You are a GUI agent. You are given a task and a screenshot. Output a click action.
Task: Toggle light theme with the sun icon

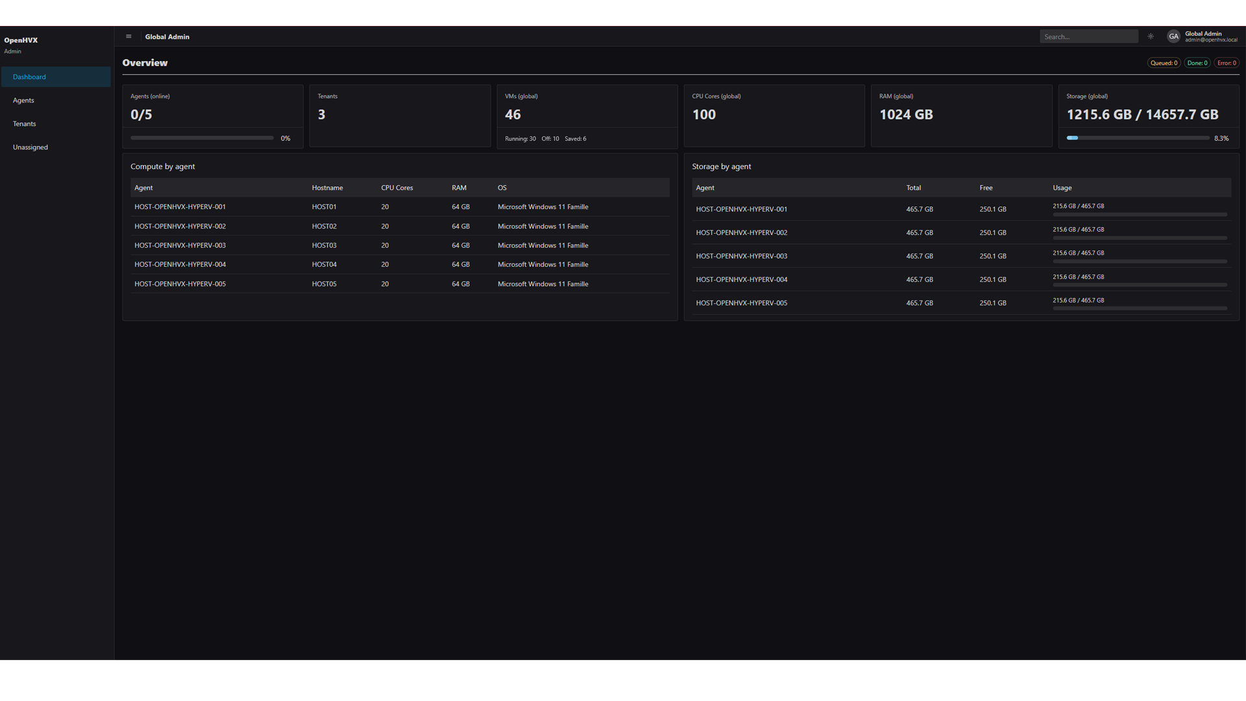(x=1150, y=36)
